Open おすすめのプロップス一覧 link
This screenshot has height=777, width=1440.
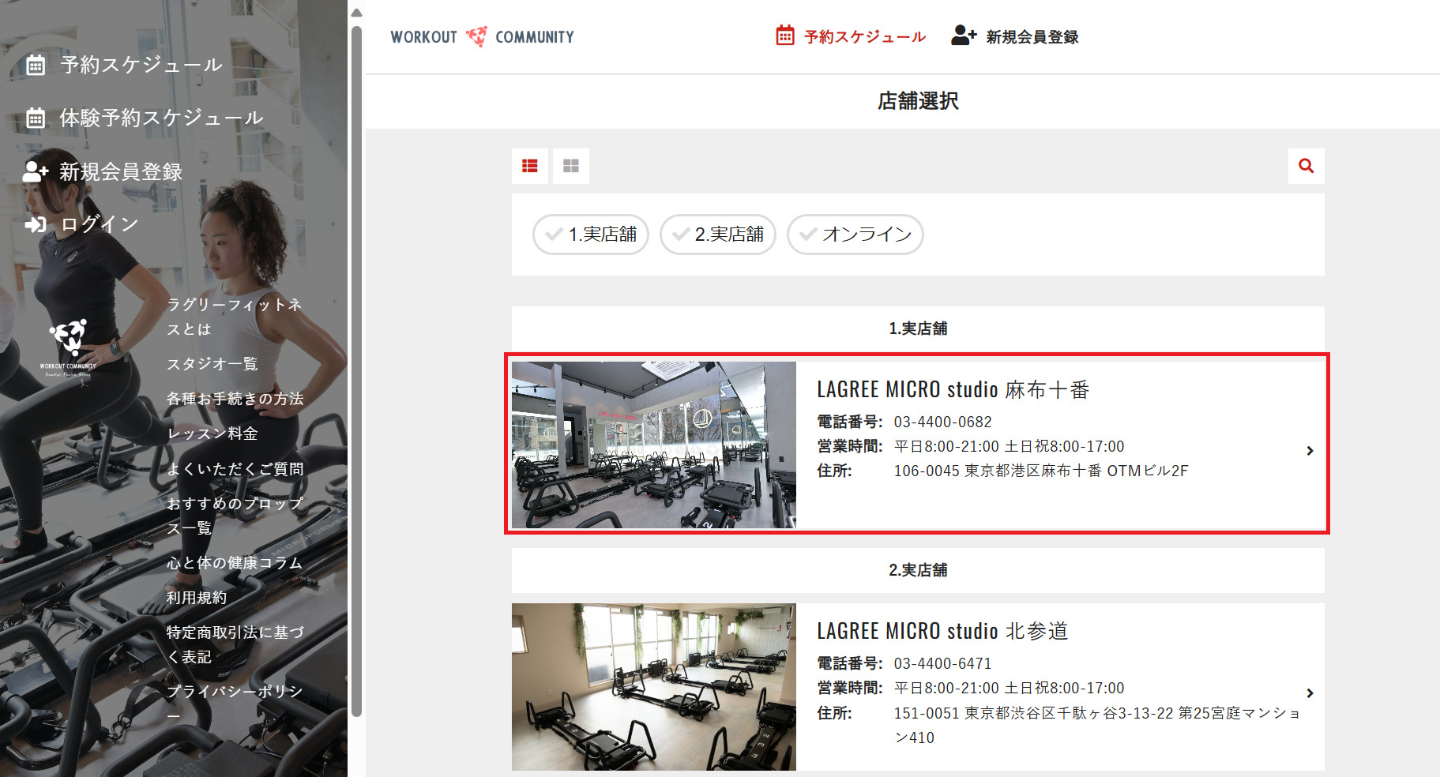point(235,516)
